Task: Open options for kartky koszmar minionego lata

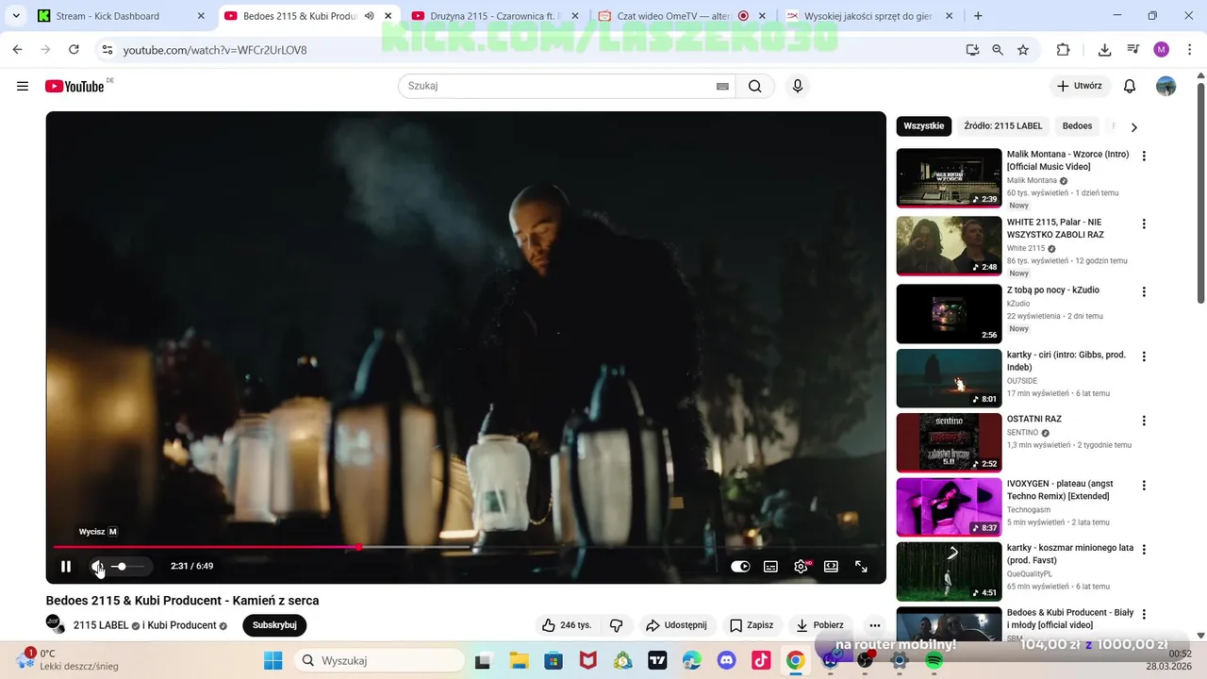Action: tap(1144, 550)
